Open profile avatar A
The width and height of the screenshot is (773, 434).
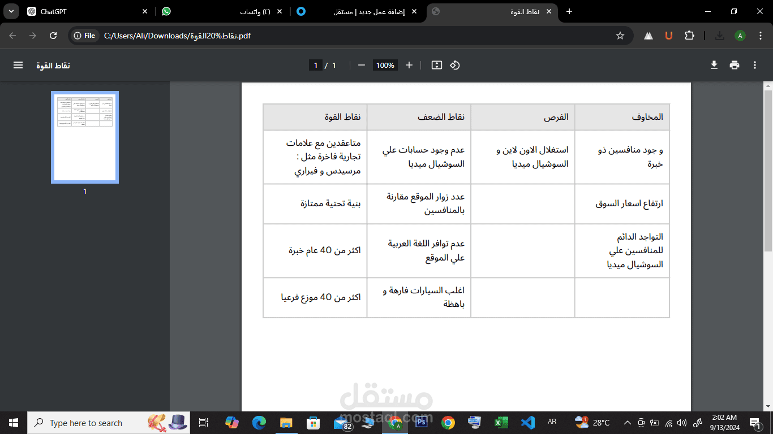click(740, 36)
